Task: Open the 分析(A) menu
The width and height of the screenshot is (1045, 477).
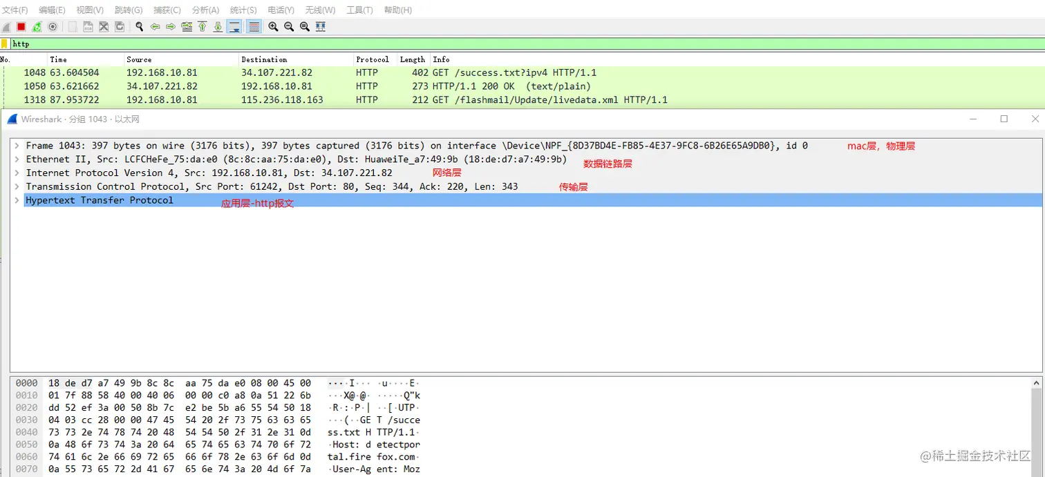Action: tap(205, 10)
